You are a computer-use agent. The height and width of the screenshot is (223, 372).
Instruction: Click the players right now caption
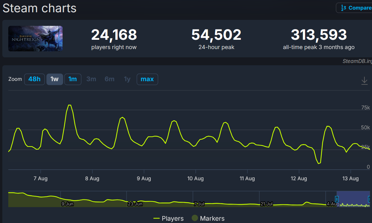(114, 47)
